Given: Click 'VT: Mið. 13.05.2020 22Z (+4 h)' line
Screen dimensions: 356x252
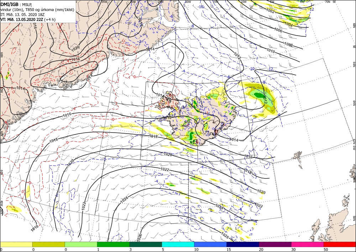Looking at the screenshot, I should (28, 20).
